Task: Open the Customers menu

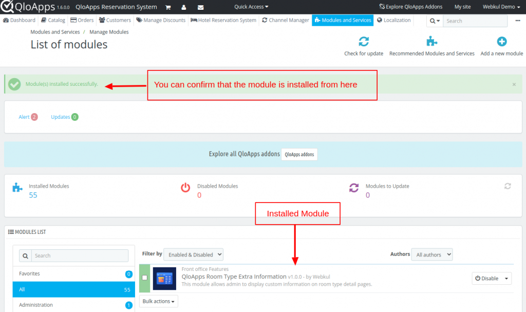Action: pyautogui.click(x=115, y=20)
